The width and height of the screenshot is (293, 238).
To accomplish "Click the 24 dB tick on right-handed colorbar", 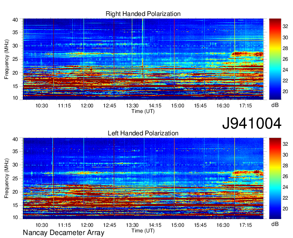I will [x=285, y=70].
